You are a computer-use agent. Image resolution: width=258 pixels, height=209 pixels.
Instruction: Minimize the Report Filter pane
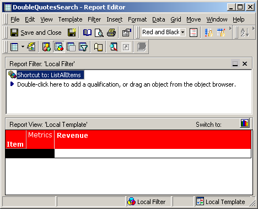click(235, 64)
